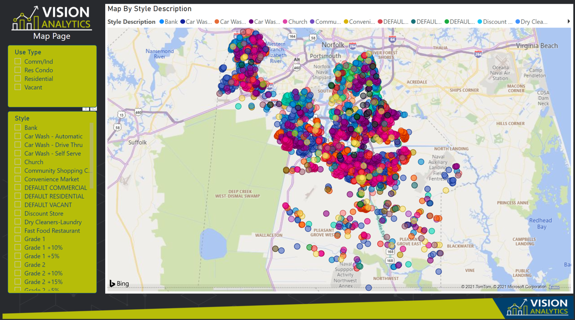Click the Redhead Bay map label
Screen dimensions: 575x320
click(x=540, y=224)
